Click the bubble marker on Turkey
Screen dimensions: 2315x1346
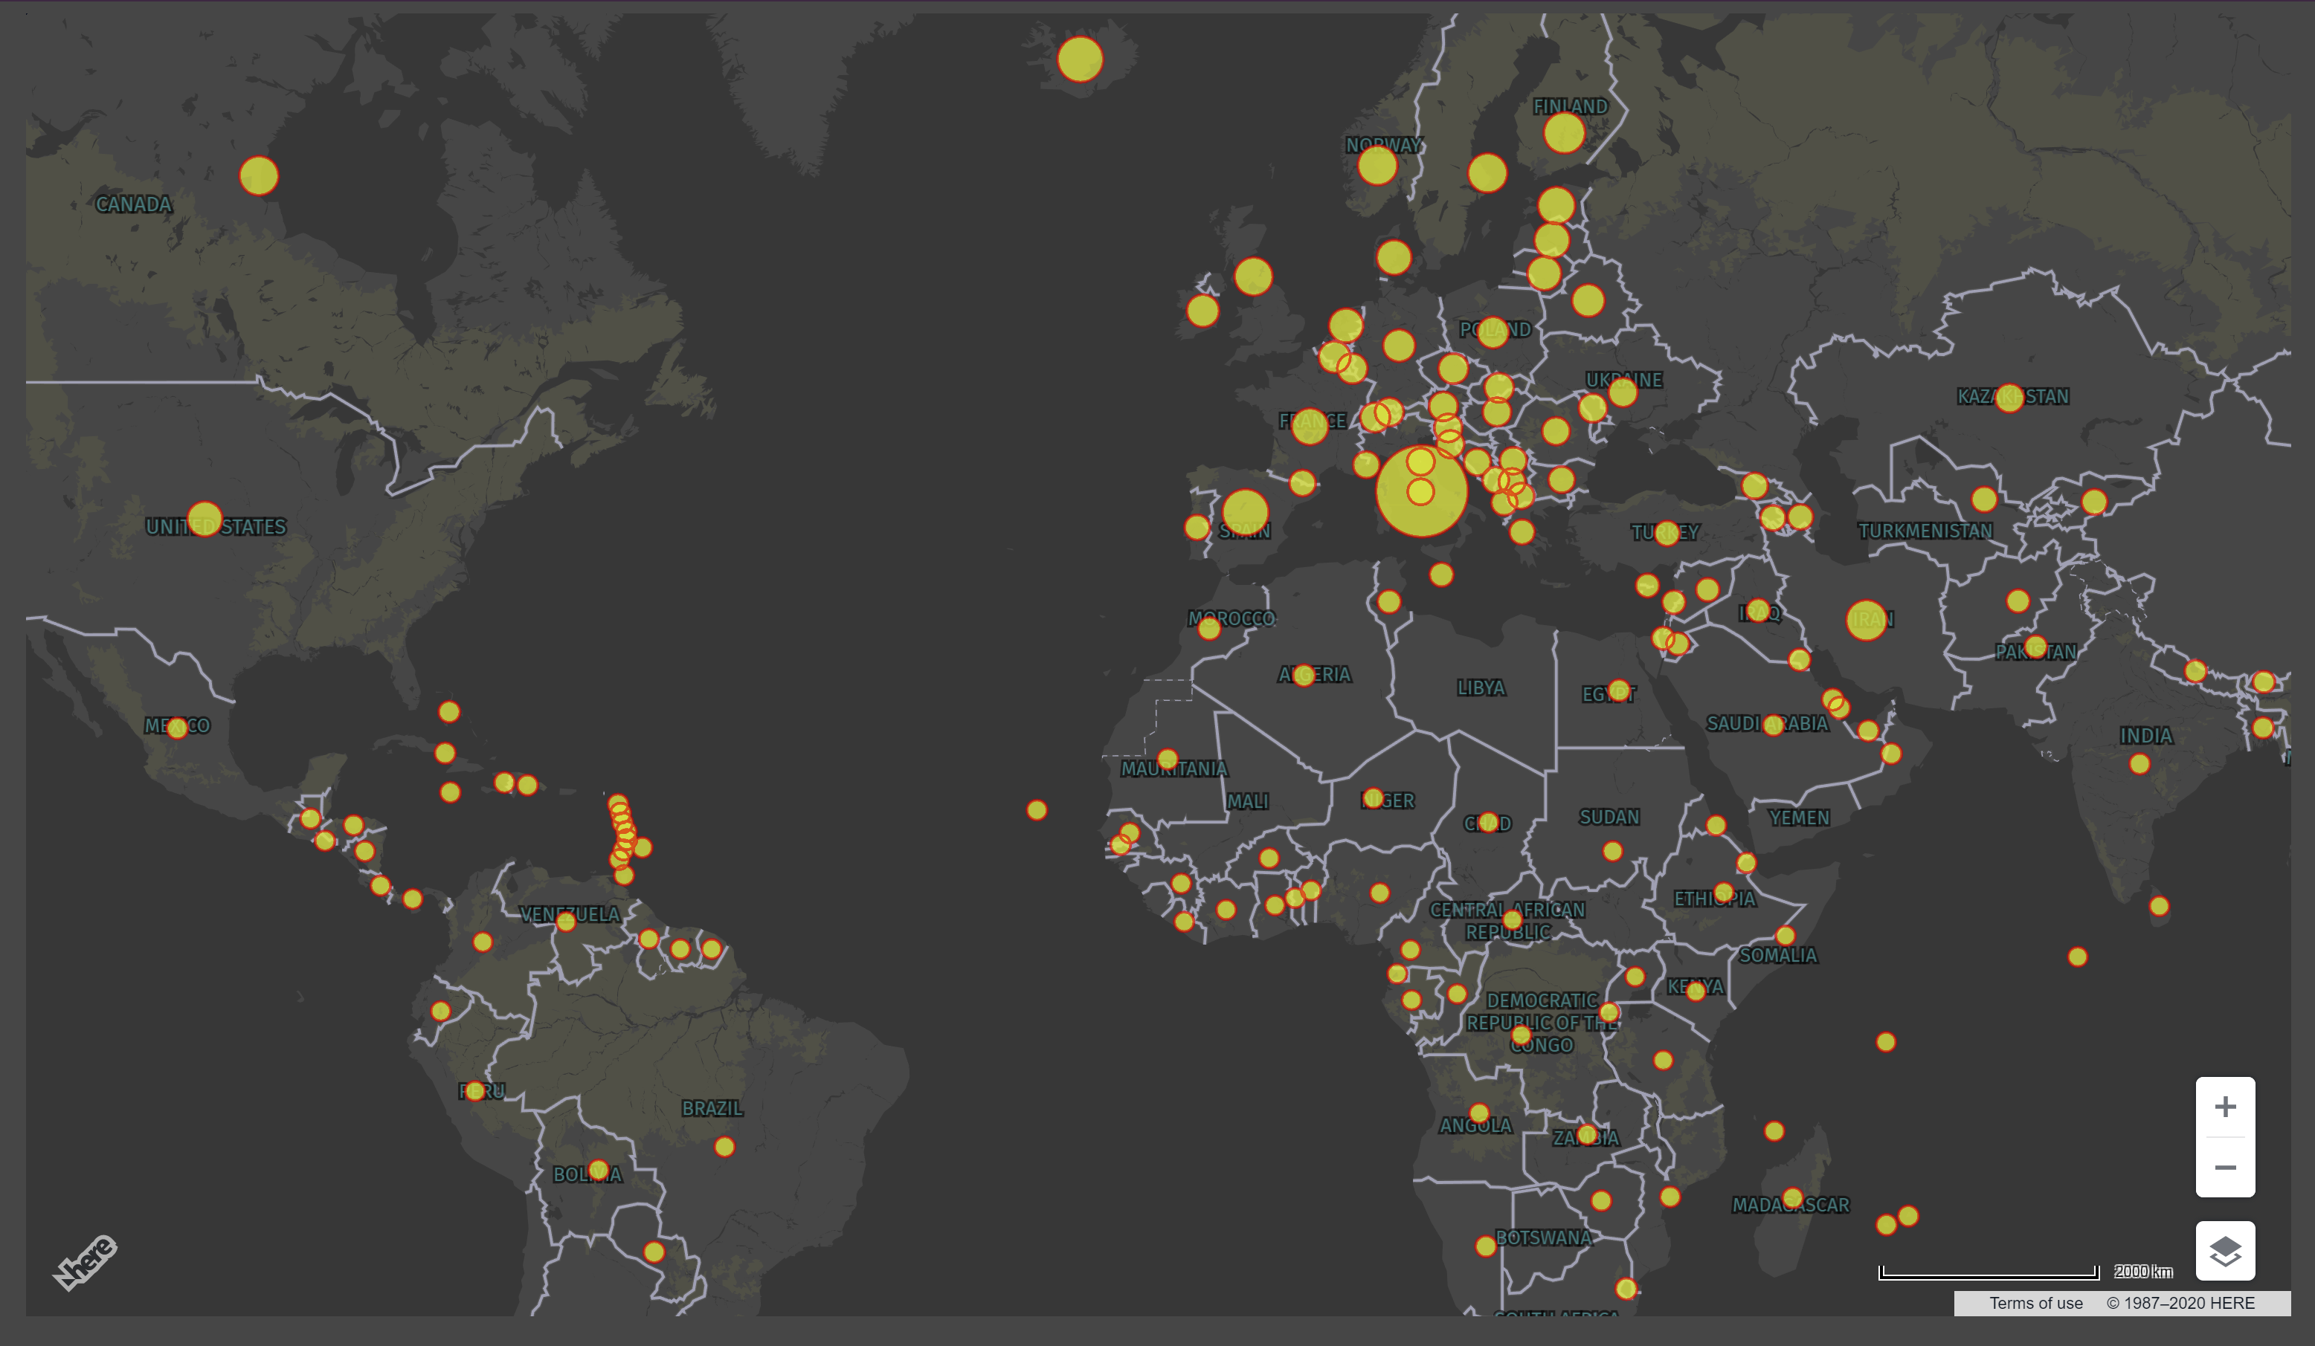coord(1666,534)
